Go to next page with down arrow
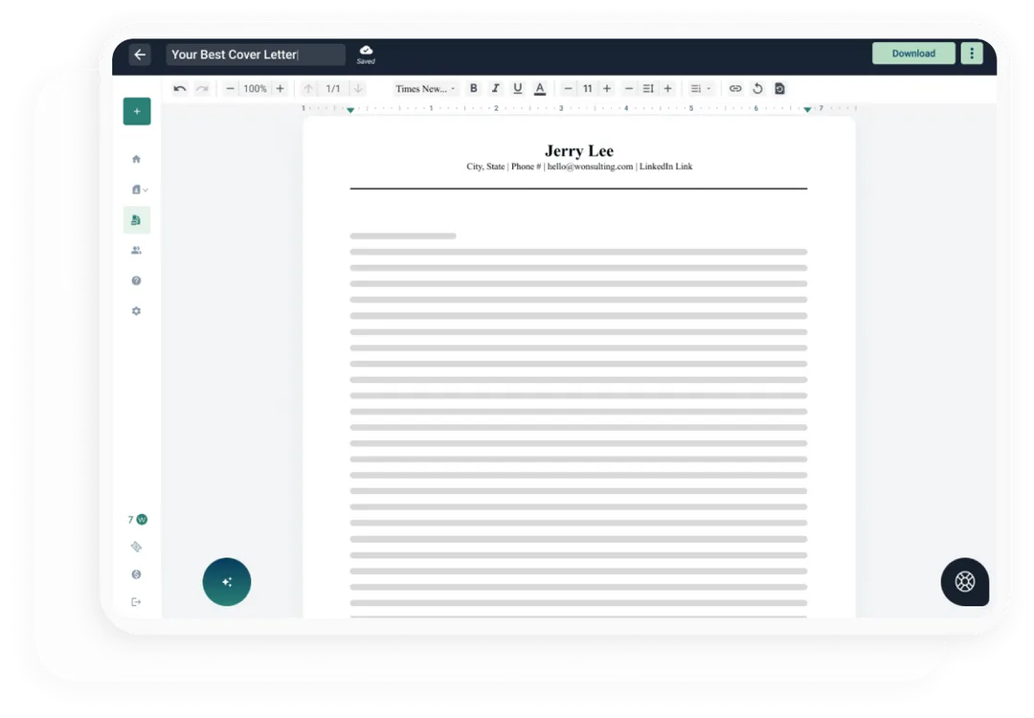This screenshot has width=1034, height=718. [x=358, y=88]
